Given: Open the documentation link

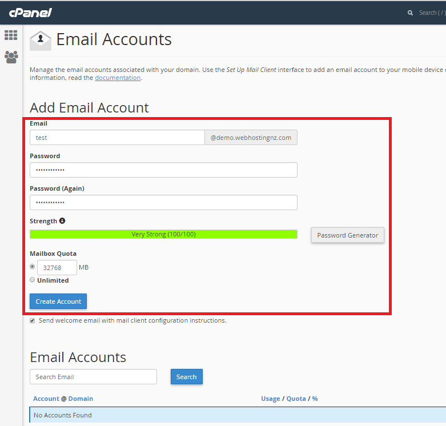Looking at the screenshot, I should click(118, 78).
